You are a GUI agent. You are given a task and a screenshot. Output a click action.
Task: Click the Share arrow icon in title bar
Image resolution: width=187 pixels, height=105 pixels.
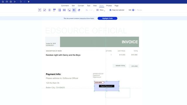point(15,1)
